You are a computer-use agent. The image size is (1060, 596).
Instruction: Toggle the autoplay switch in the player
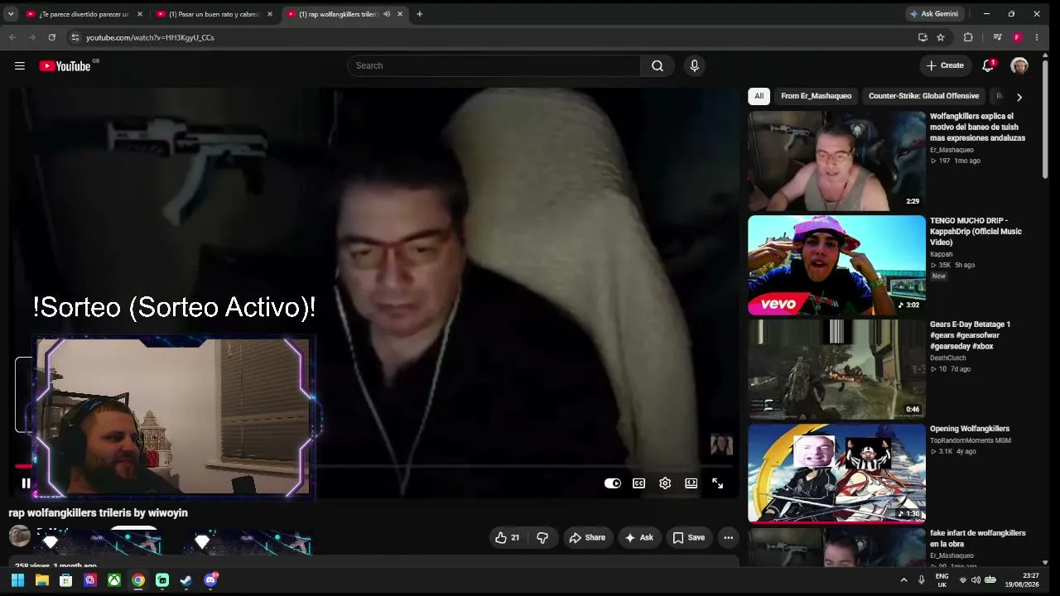tap(613, 483)
